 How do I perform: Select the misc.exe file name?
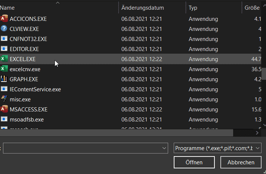[20, 99]
